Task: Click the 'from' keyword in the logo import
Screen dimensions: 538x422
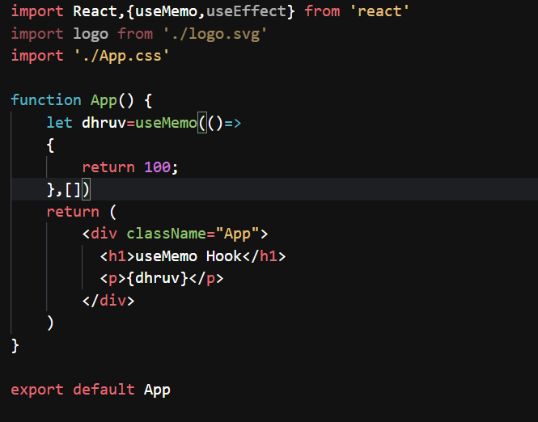Action: (x=135, y=34)
